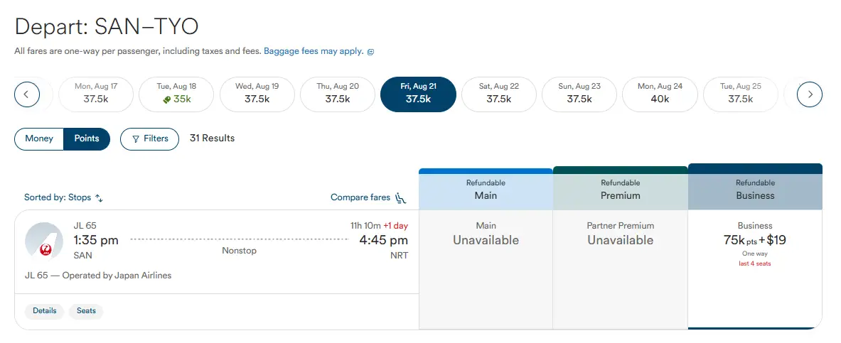Switch fare display to Points
This screenshot has width=841, height=343.
(87, 138)
